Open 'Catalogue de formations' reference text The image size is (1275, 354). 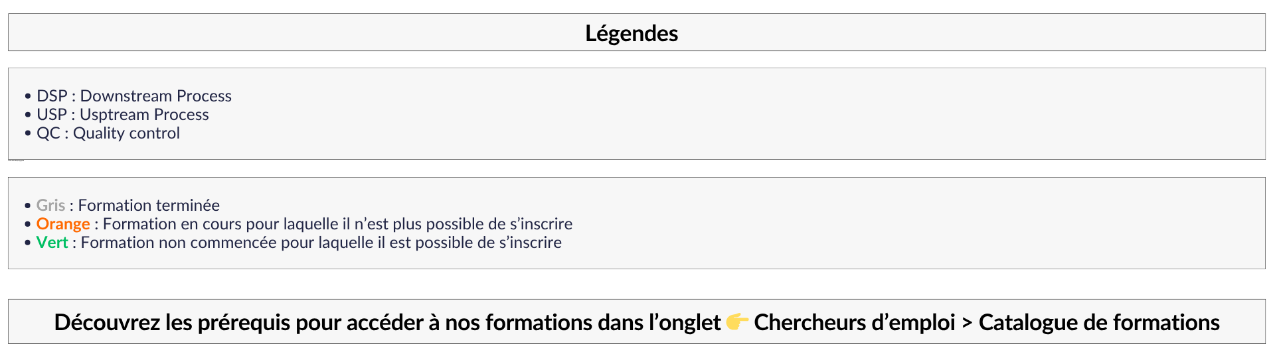coord(1099,322)
